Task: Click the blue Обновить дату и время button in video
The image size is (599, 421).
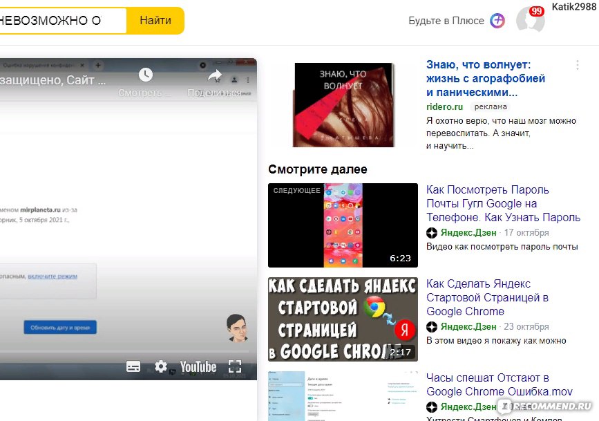Action: (x=60, y=327)
